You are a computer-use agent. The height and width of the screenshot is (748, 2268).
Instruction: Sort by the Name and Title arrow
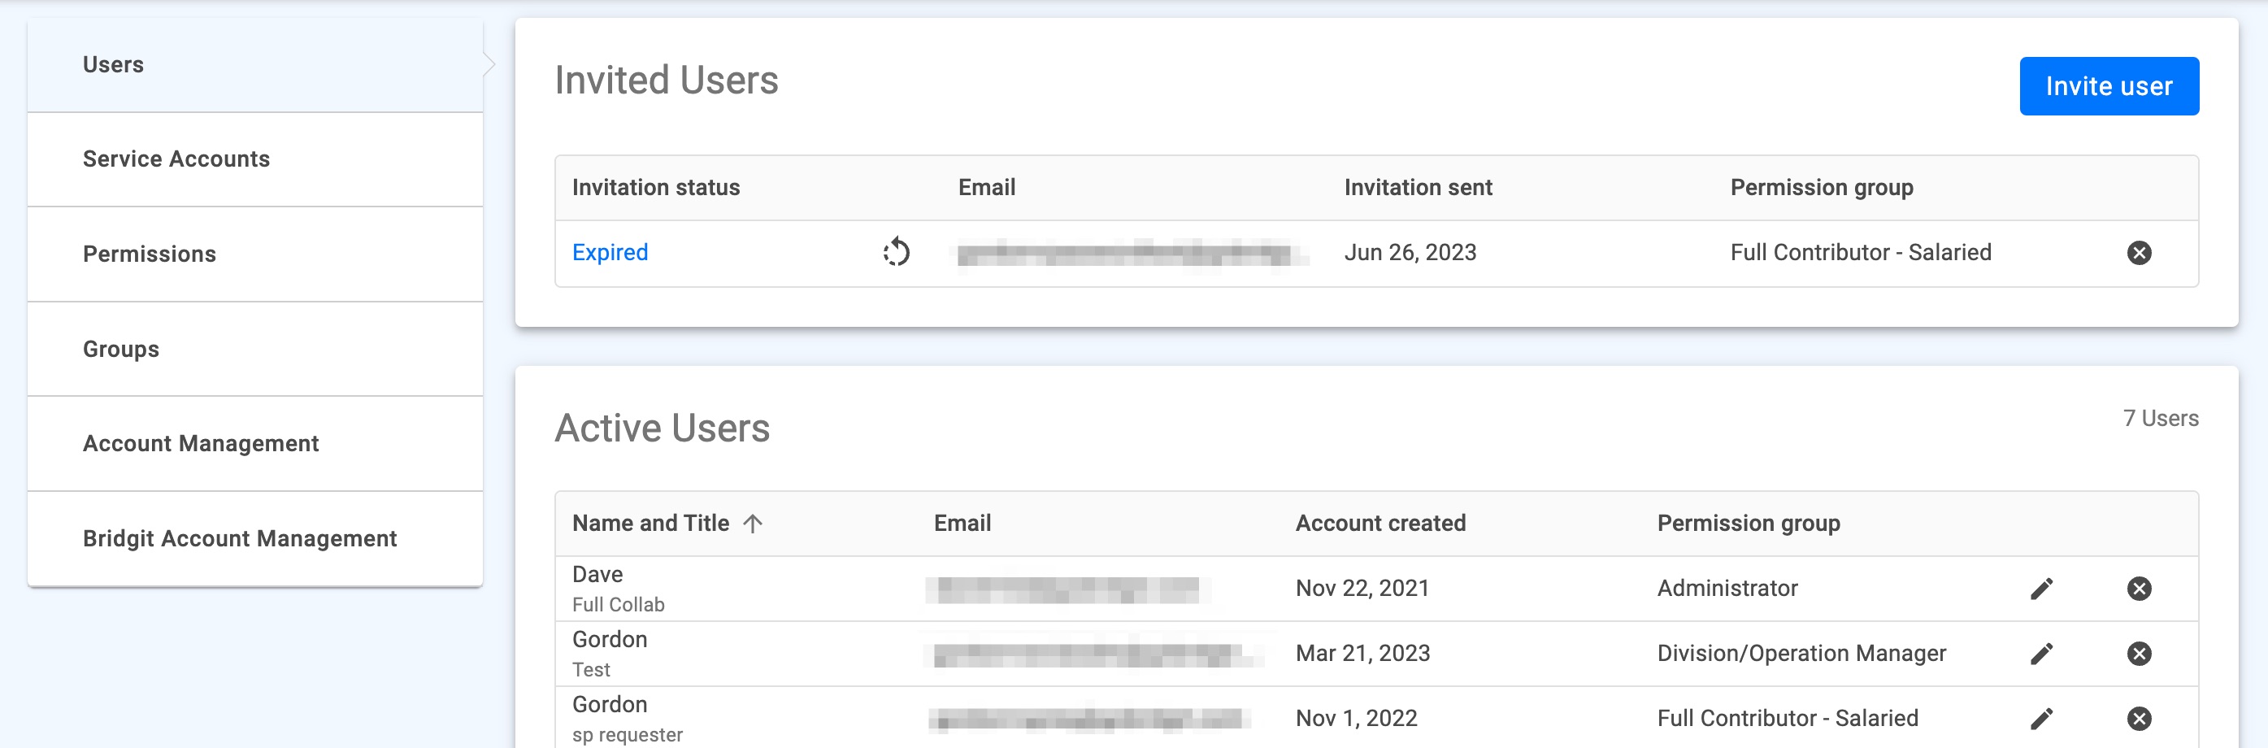click(752, 524)
